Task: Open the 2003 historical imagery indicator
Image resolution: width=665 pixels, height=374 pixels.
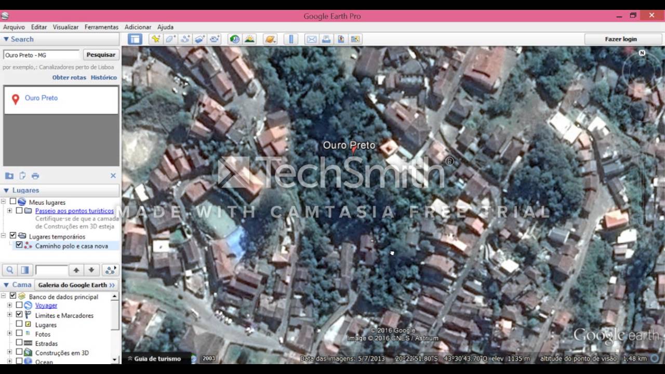Action: (209, 358)
